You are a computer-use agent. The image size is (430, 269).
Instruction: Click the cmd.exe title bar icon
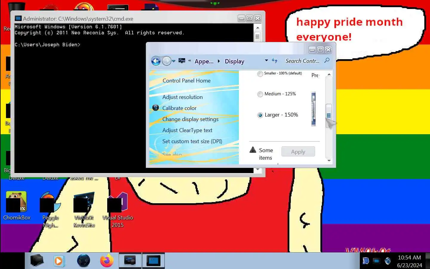click(x=18, y=19)
